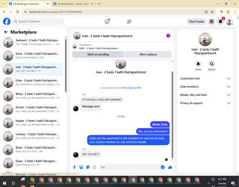Click the voice clip microphone icon
The image size is (239, 187).
click(74, 167)
